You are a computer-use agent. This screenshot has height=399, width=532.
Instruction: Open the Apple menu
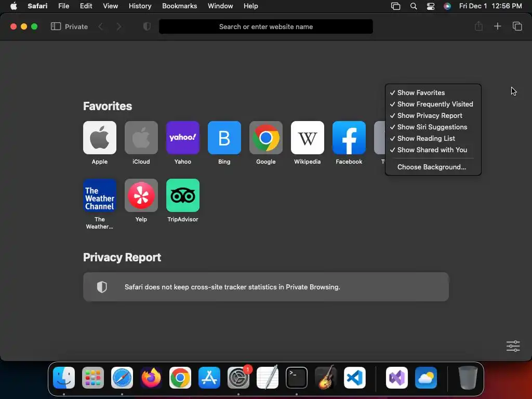[14, 6]
